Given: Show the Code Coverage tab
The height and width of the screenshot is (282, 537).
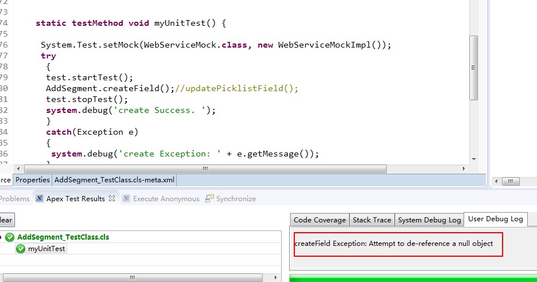Looking at the screenshot, I should tap(320, 220).
